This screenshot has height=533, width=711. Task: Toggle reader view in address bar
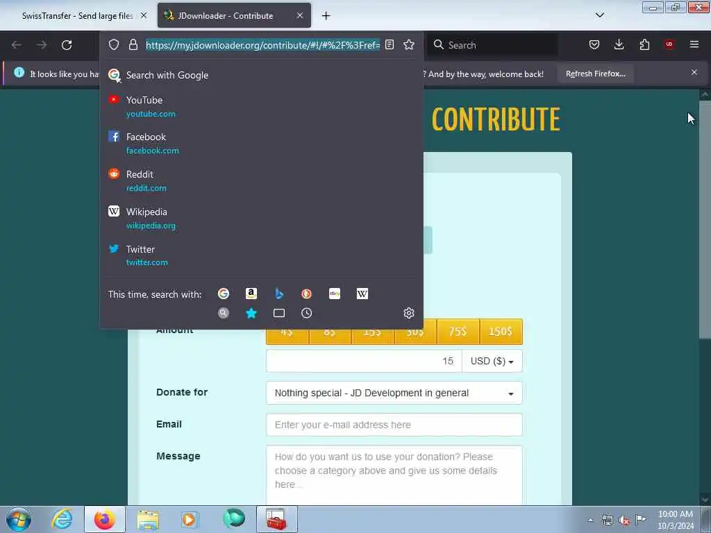(390, 44)
